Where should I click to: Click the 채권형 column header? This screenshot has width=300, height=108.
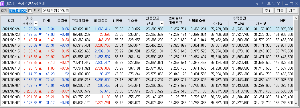click(261, 23)
